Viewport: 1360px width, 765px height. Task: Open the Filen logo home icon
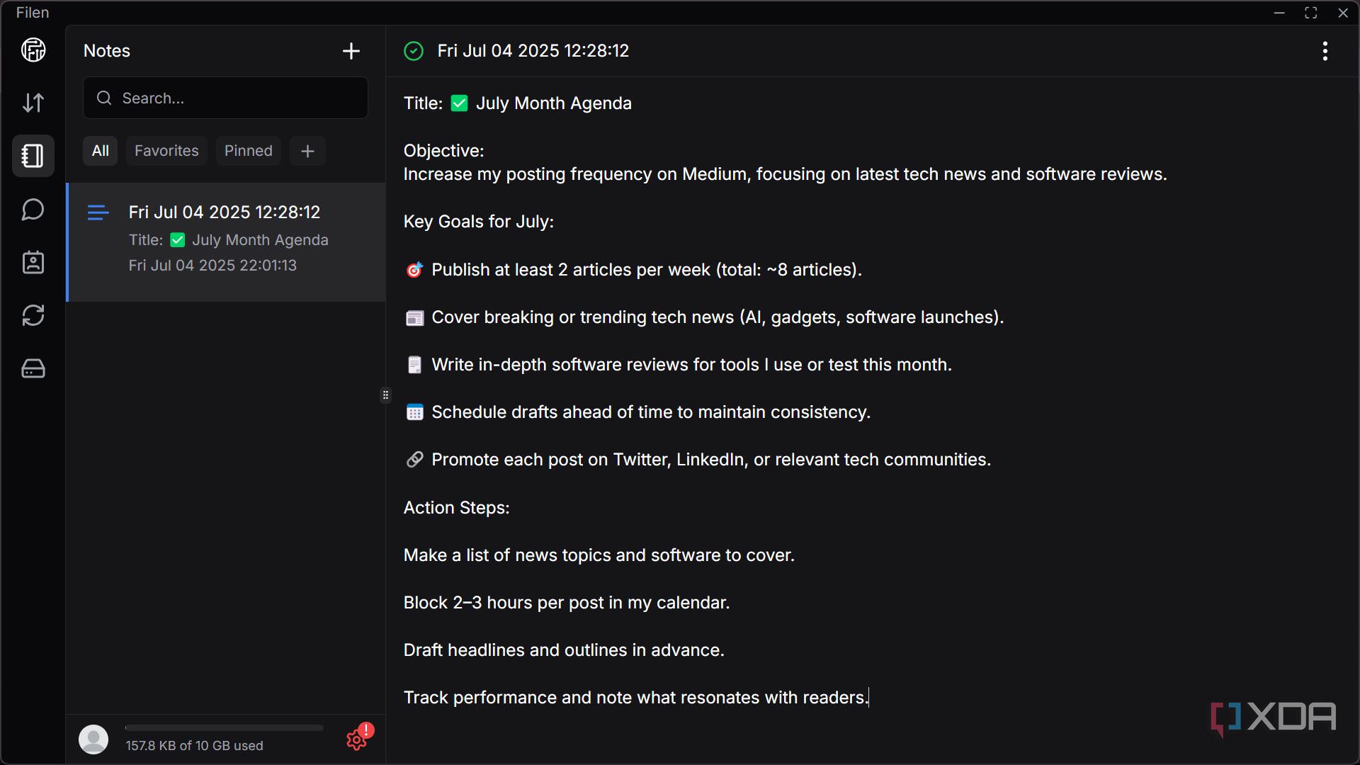tap(33, 50)
